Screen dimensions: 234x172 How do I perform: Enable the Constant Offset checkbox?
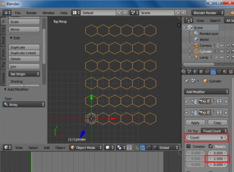188,146
